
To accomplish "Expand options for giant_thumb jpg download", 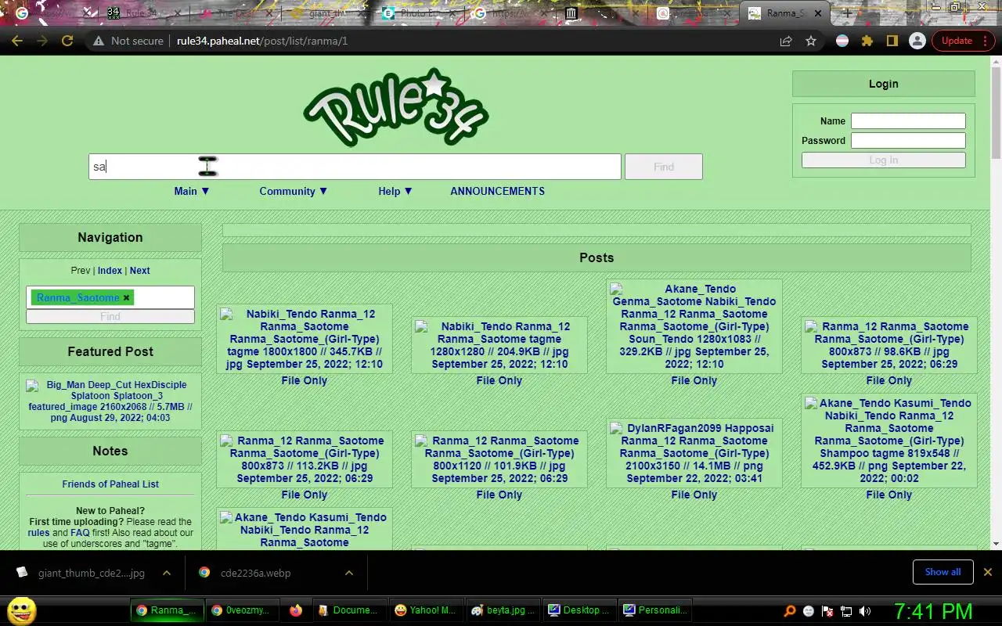I will 167,573.
